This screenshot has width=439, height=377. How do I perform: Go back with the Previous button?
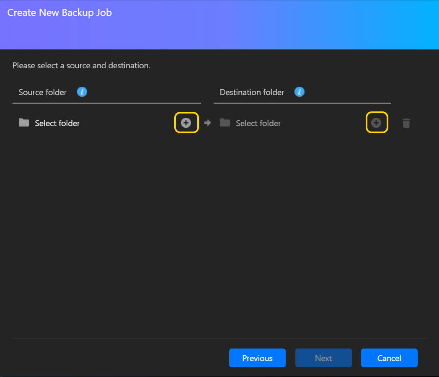[x=257, y=358]
